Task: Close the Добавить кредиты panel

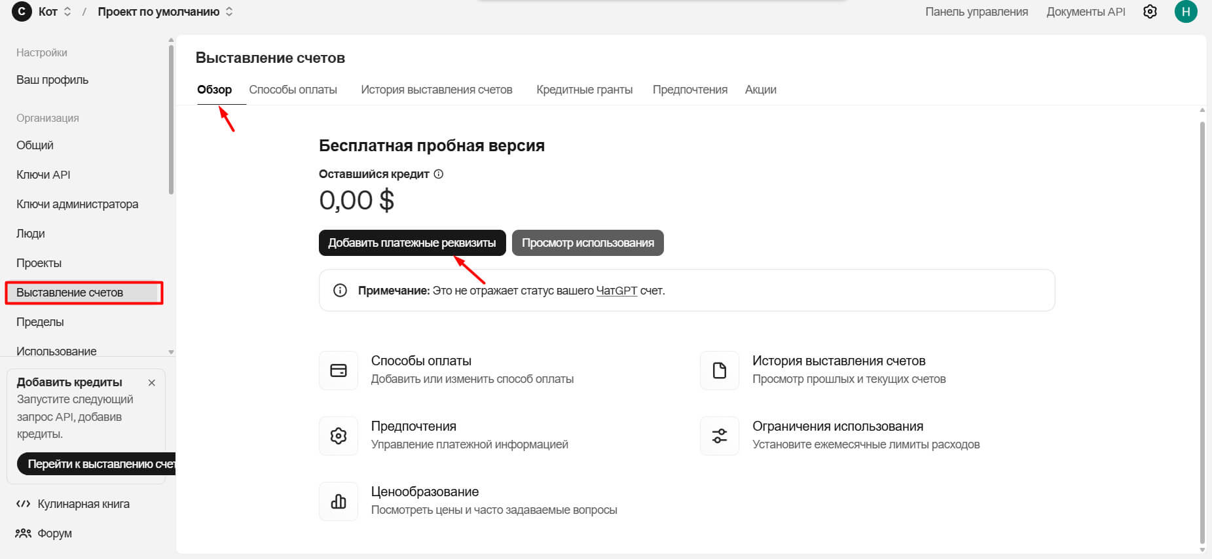Action: click(x=152, y=383)
